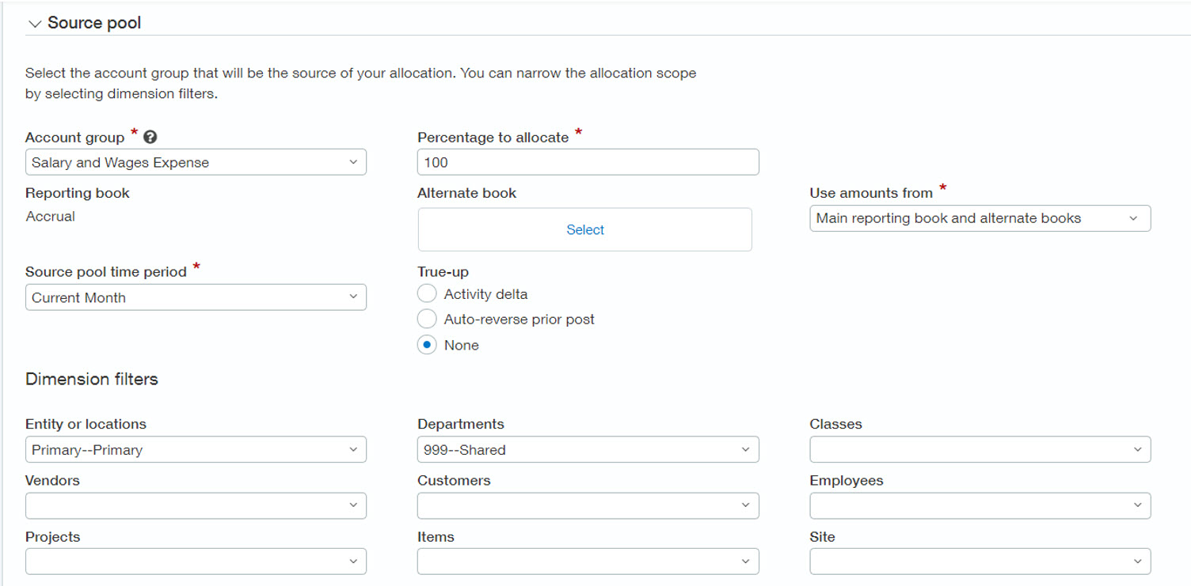The width and height of the screenshot is (1191, 586).
Task: Collapse the Source pool section chevron
Action: pyautogui.click(x=34, y=24)
